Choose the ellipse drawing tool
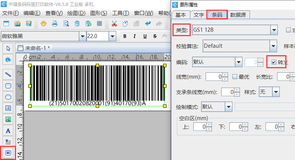Image resolution: width=295 pixels, height=160 pixels. coord(8,97)
